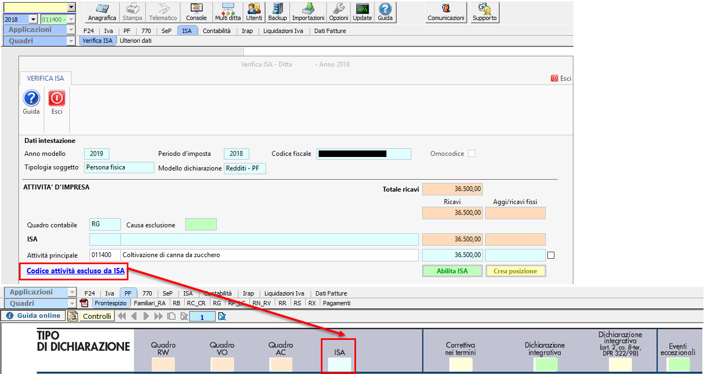The height and width of the screenshot is (374, 704).
Task: Click the duplicate page icon
Action: [171, 316]
